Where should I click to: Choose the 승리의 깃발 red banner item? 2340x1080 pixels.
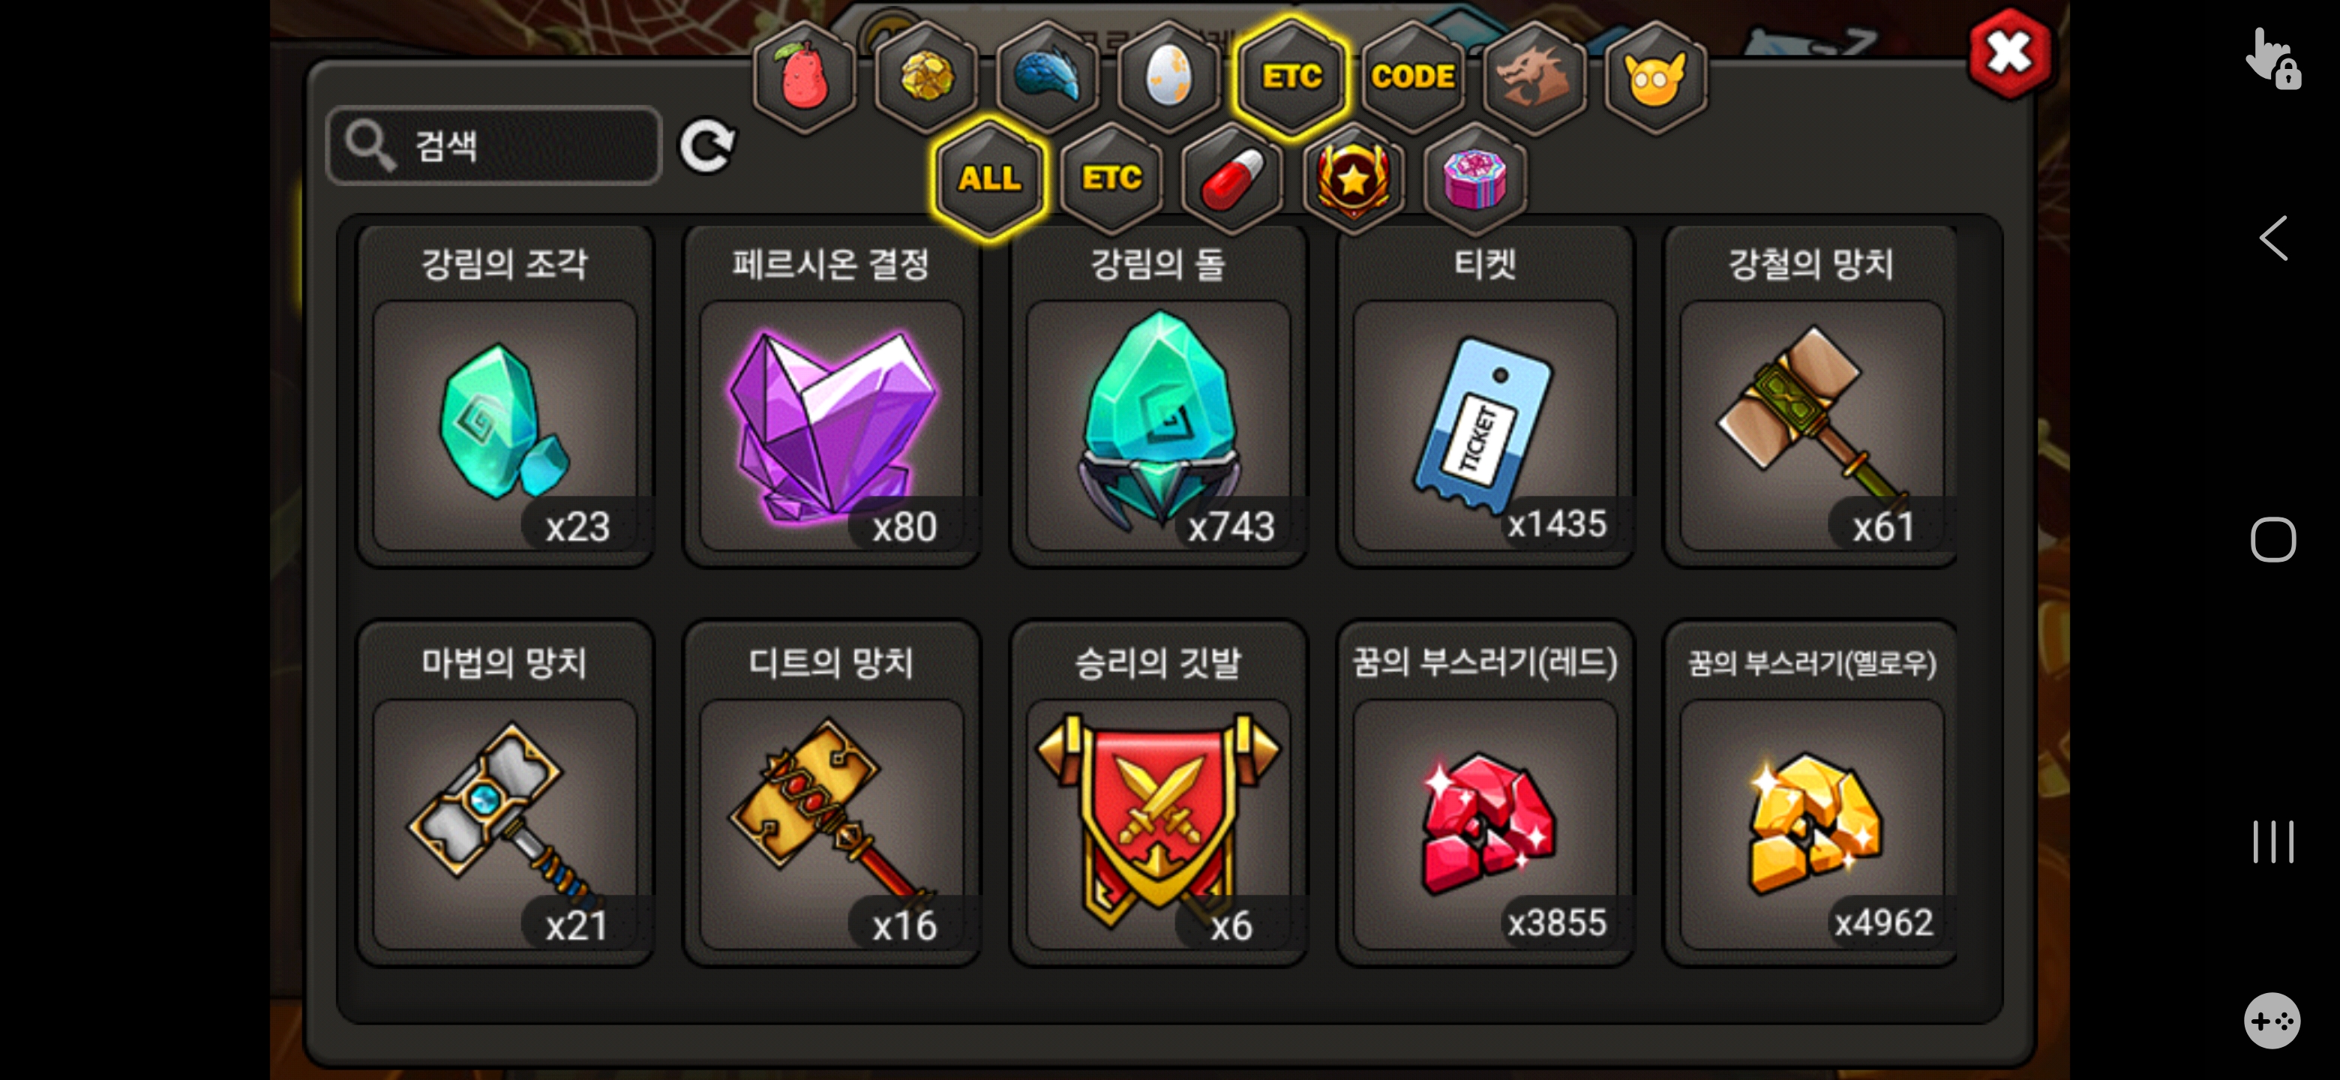[1158, 793]
